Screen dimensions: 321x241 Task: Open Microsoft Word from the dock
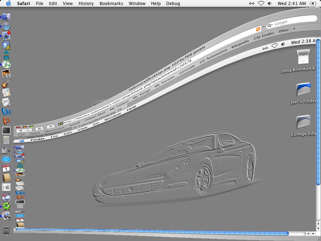(x=6, y=111)
